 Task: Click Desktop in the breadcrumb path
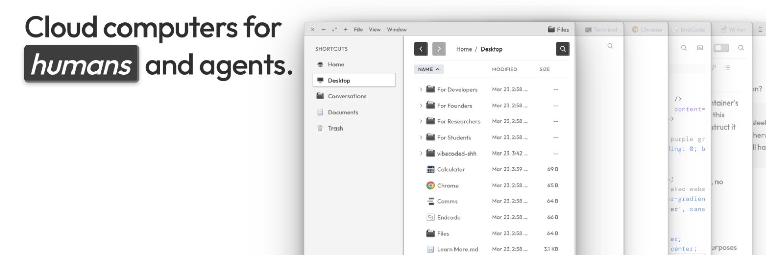491,49
